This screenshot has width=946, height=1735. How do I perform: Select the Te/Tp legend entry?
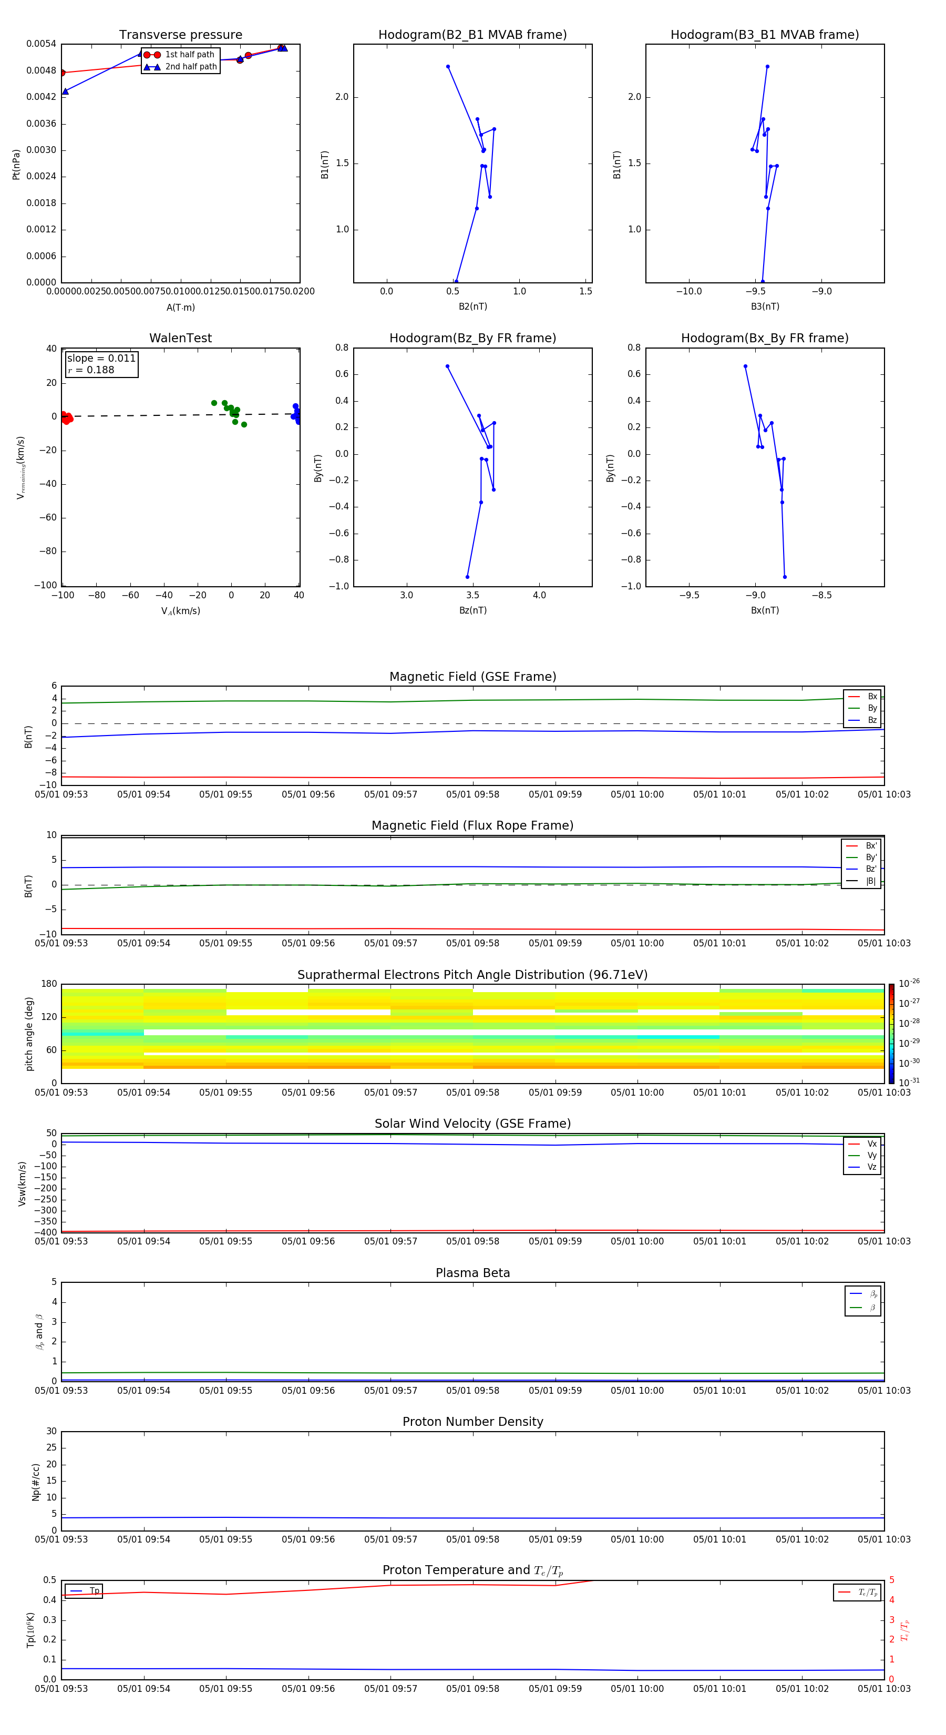click(857, 1592)
